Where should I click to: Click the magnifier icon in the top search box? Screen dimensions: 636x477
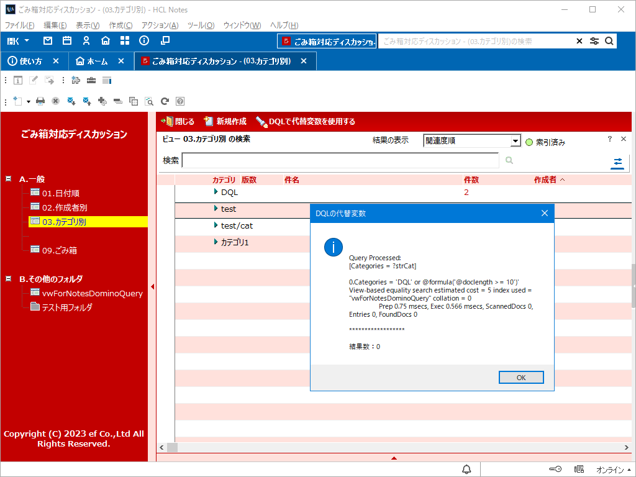609,41
